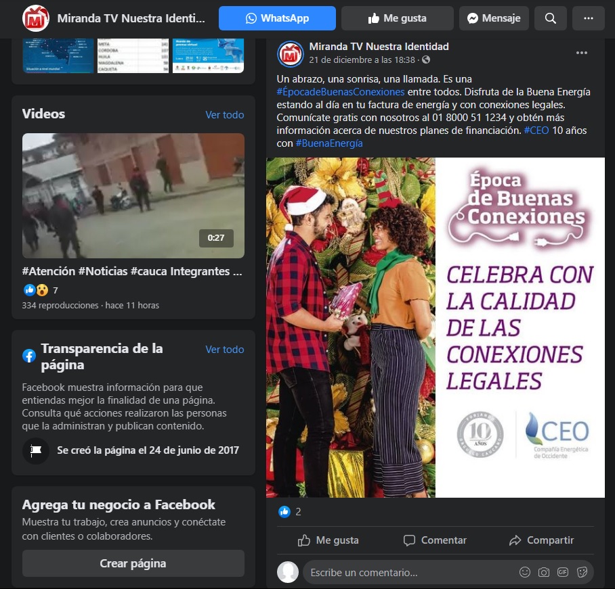Click the video reaction count 7
This screenshot has width=615, height=589.
click(56, 290)
